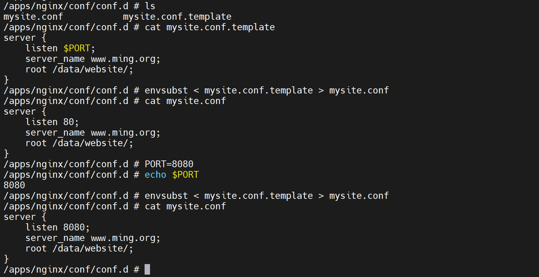Click the standalone 8080 output line
Screen dimensions: 539x277
coord(14,185)
